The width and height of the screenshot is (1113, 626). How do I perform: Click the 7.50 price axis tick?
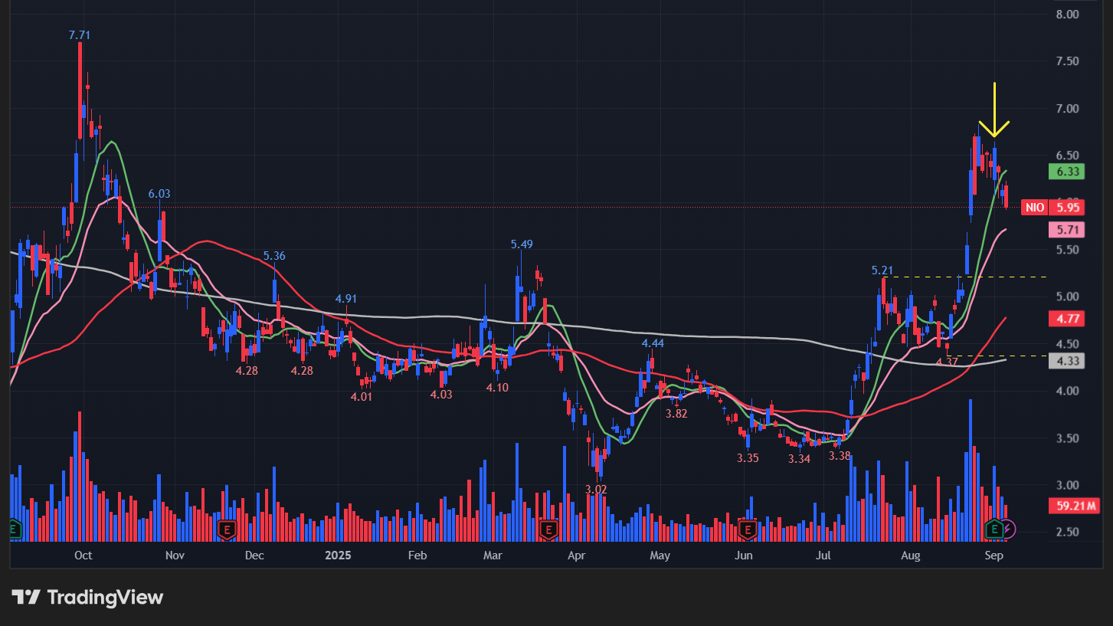pyautogui.click(x=1067, y=61)
